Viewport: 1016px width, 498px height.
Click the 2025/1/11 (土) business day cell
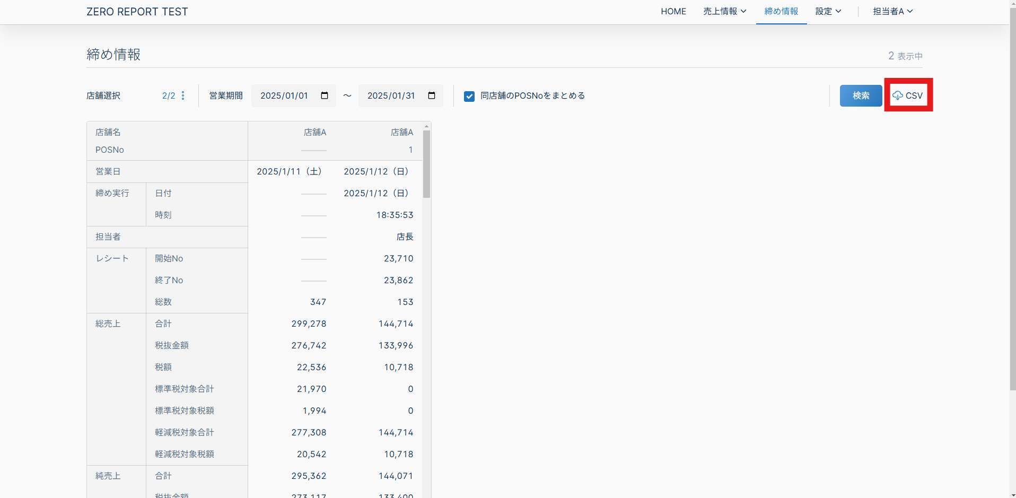pyautogui.click(x=289, y=171)
